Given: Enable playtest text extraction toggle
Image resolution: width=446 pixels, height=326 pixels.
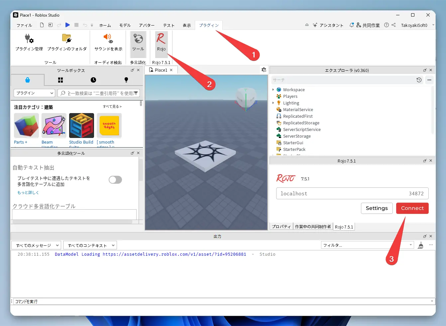Looking at the screenshot, I should click(x=115, y=179).
